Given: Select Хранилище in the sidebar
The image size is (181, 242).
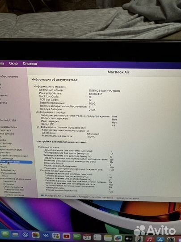Looking at the screenshot, I should click(6, 159).
